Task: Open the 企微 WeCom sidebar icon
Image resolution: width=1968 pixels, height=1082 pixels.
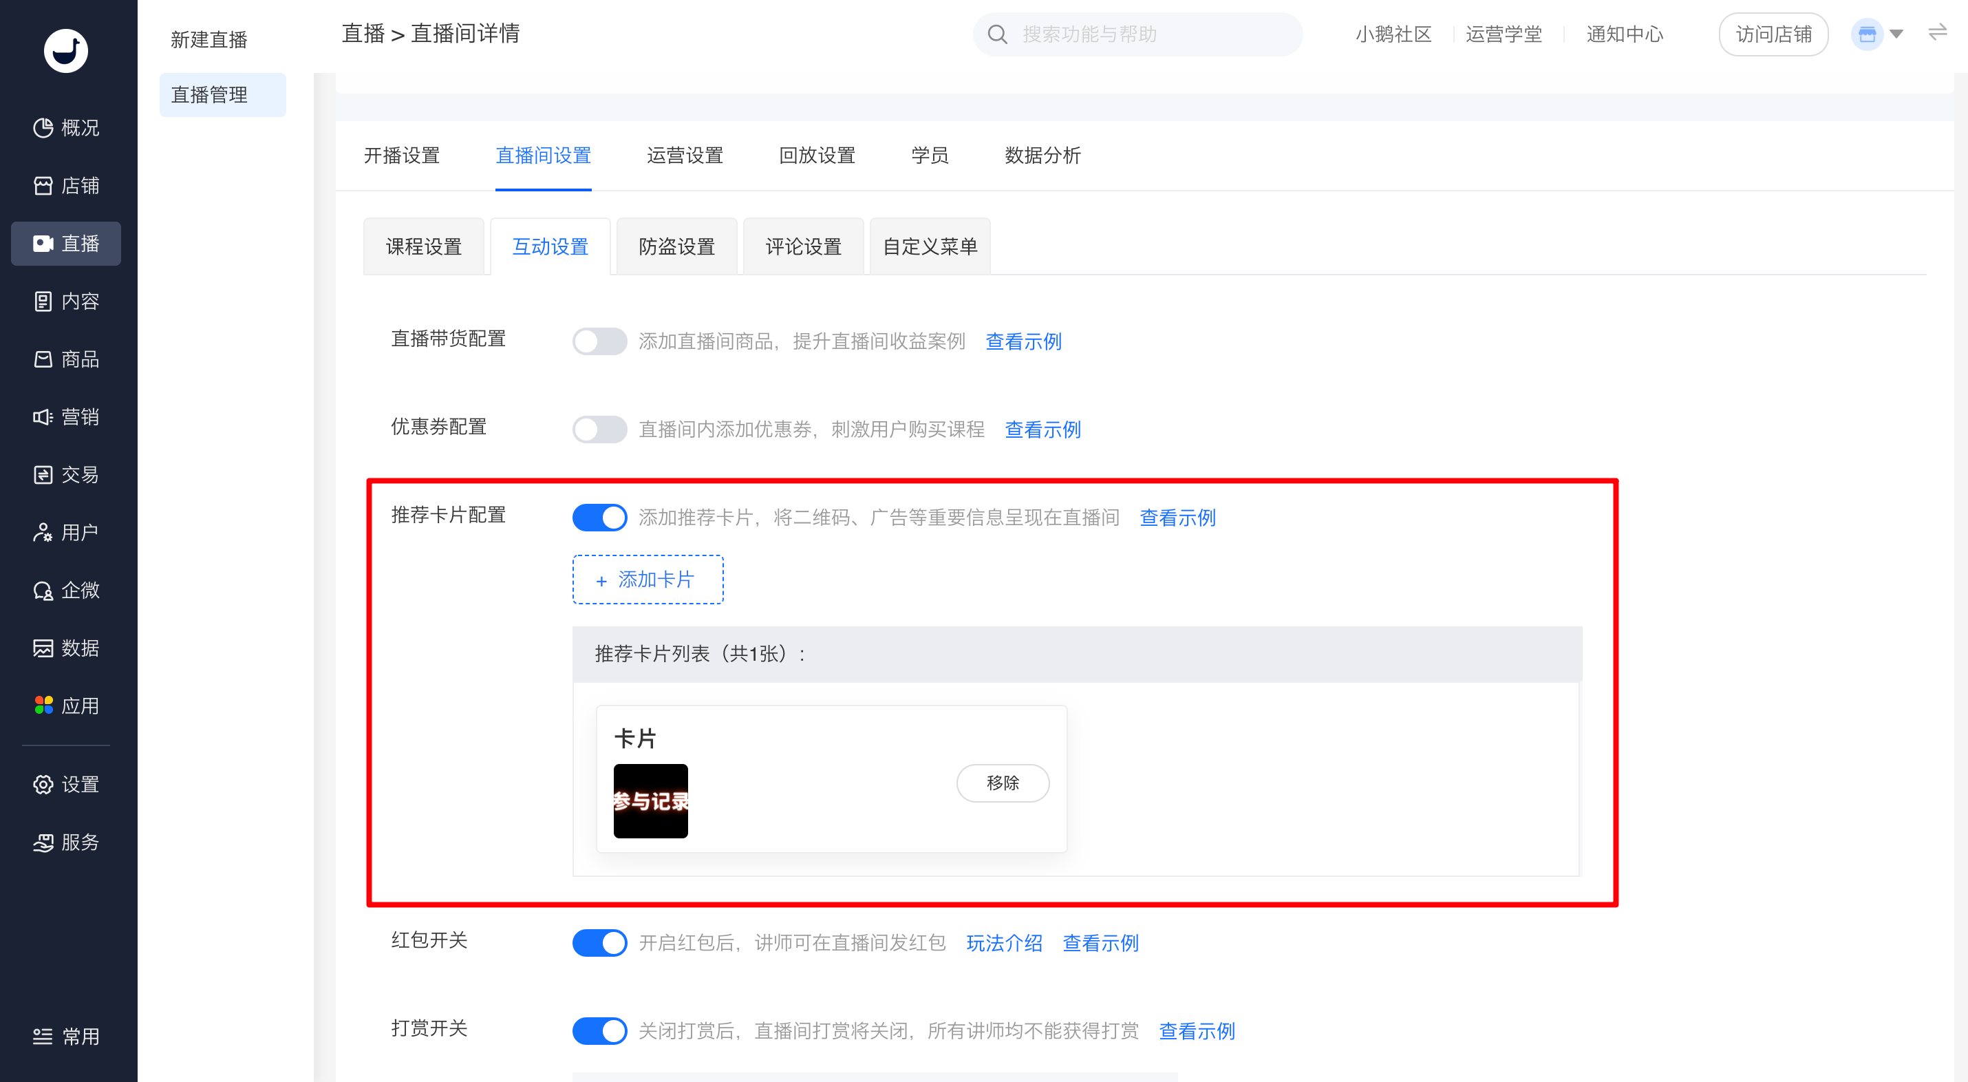Action: pos(43,591)
